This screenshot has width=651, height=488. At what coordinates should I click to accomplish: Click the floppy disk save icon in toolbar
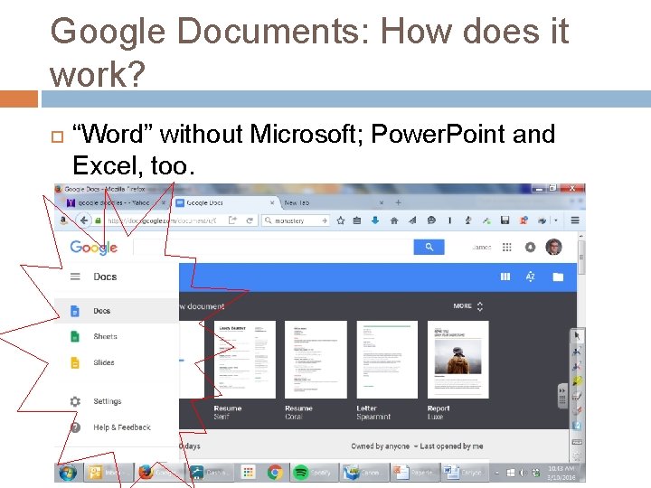click(x=505, y=221)
